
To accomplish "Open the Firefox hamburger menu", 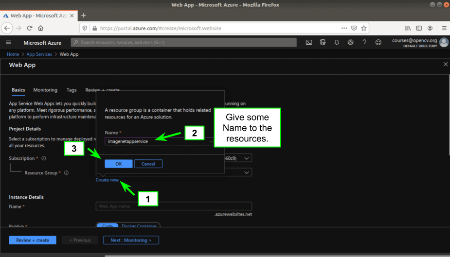I will 444,28.
